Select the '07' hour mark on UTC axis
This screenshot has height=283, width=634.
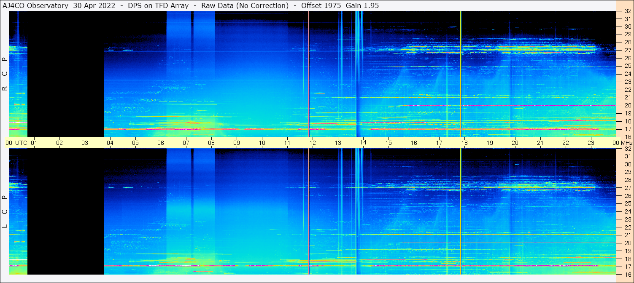coord(186,143)
